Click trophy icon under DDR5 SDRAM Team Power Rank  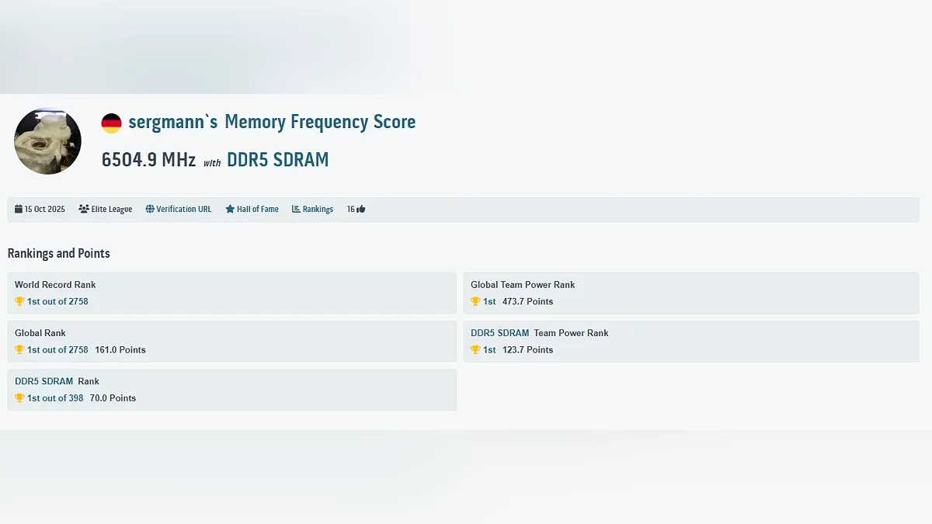[x=475, y=349]
